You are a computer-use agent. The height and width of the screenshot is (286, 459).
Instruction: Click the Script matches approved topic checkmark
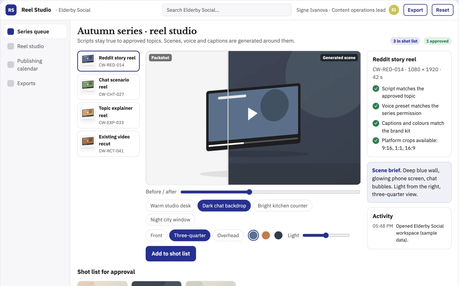pyautogui.click(x=376, y=88)
